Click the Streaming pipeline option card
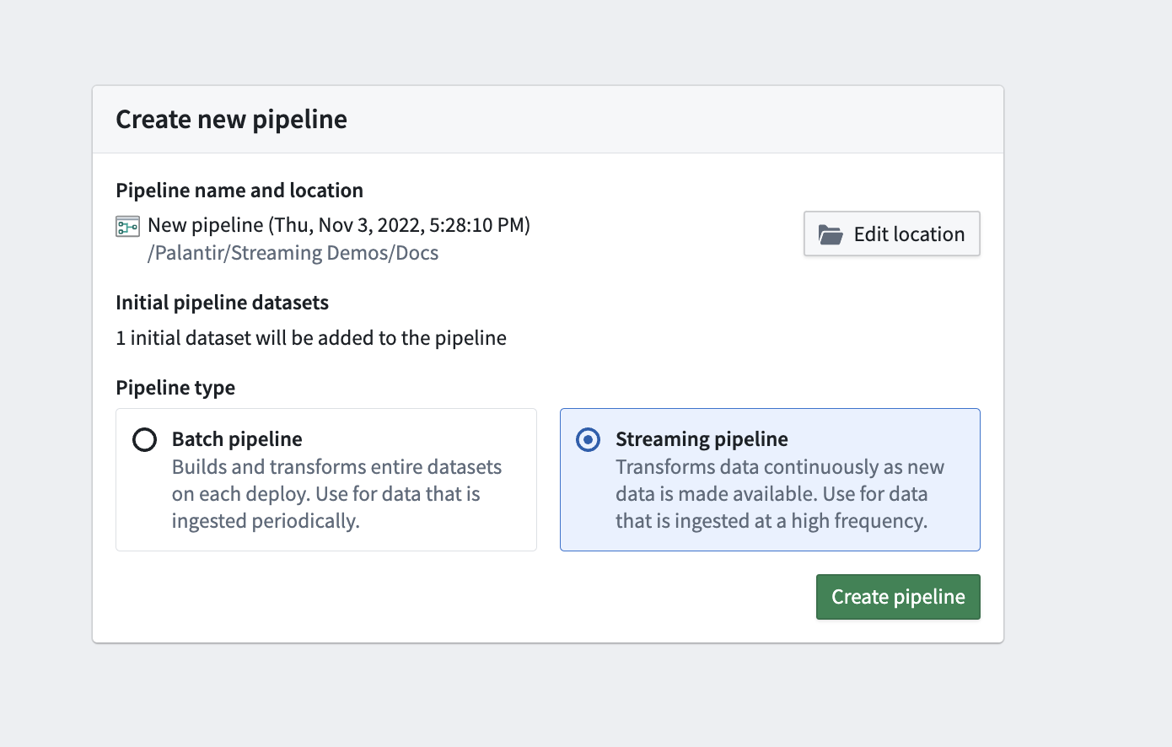The height and width of the screenshot is (747, 1172). point(769,479)
